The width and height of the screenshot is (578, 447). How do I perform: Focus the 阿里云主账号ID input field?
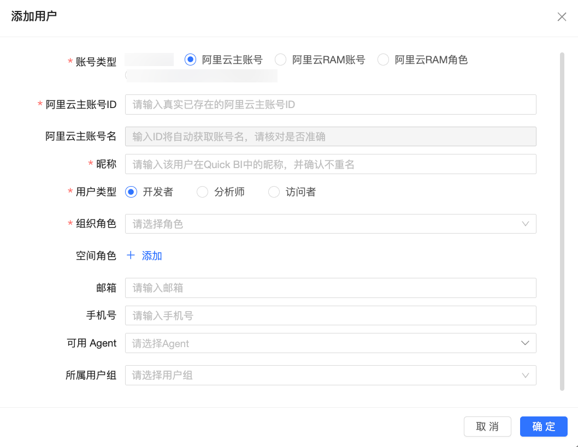(x=331, y=105)
